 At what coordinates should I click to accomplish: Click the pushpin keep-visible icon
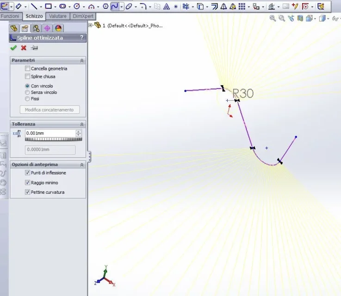click(x=34, y=48)
